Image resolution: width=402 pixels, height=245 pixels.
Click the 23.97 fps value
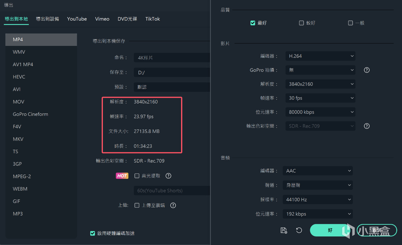[x=144, y=116]
